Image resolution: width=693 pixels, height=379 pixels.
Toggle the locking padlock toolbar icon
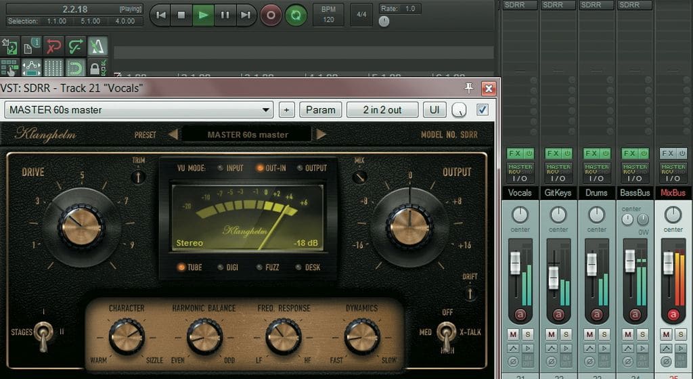click(x=97, y=68)
